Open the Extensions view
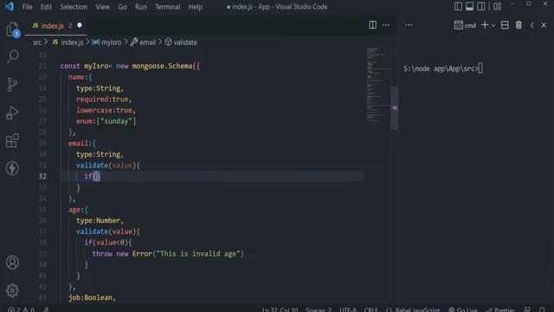Viewport: 554px width, 312px height. tap(12, 140)
